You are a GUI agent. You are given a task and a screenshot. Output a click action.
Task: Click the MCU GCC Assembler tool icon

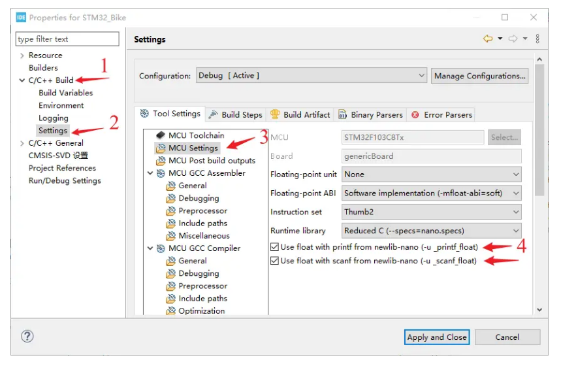[x=161, y=173]
